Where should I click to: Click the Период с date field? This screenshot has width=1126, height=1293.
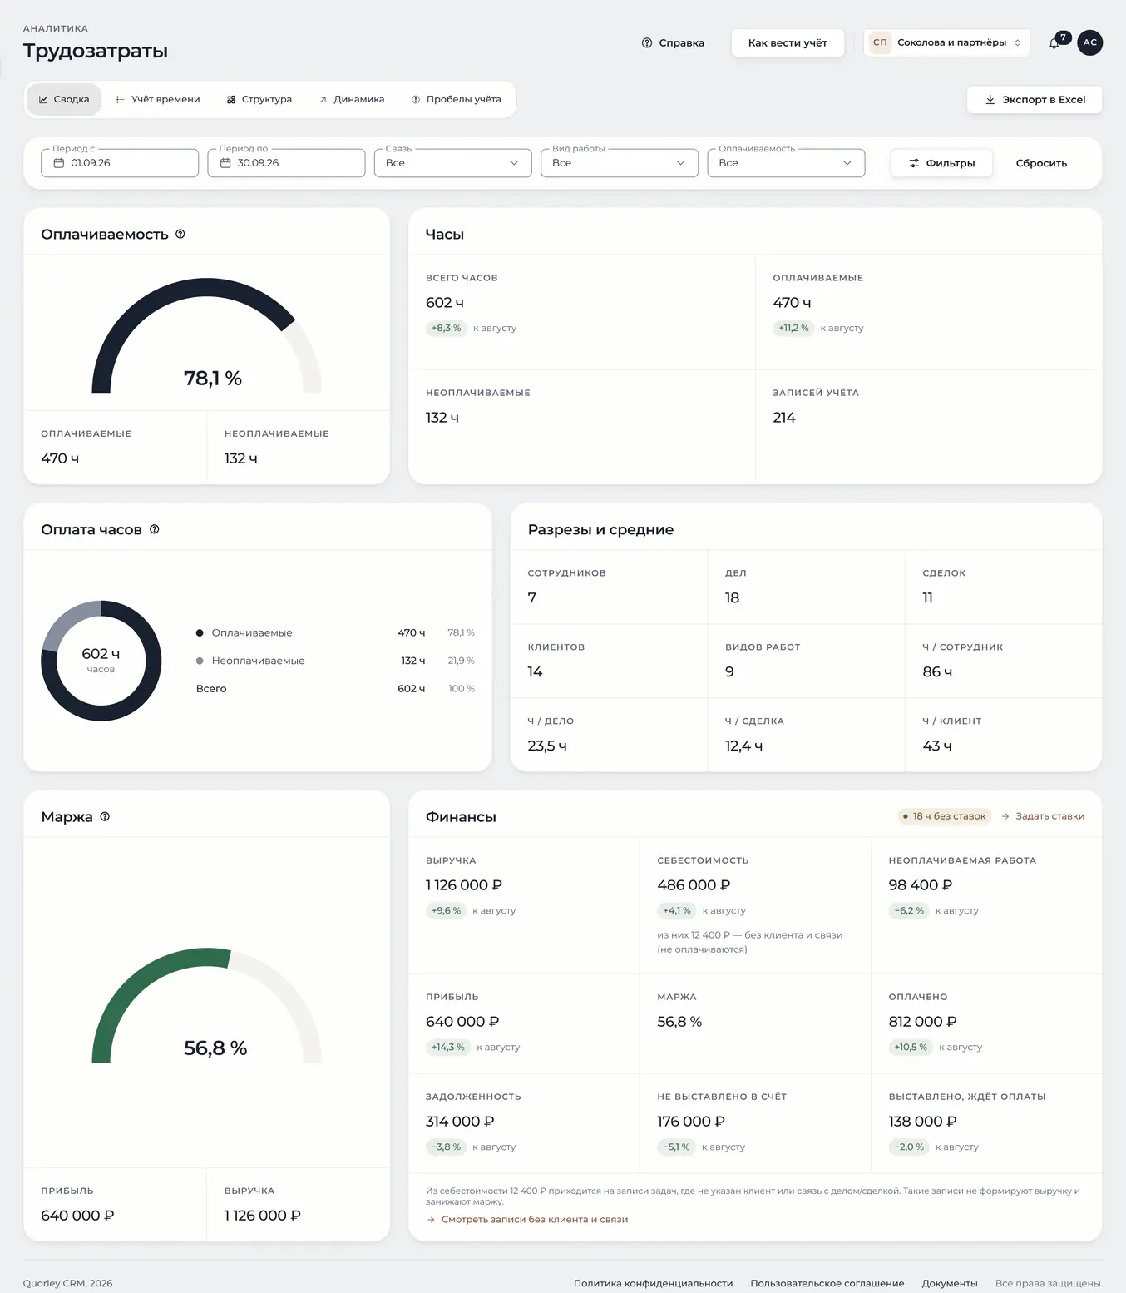point(120,163)
